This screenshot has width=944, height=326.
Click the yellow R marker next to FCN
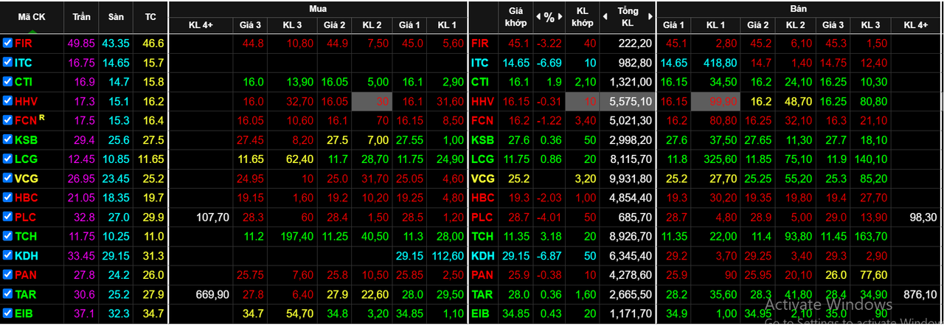tap(43, 117)
